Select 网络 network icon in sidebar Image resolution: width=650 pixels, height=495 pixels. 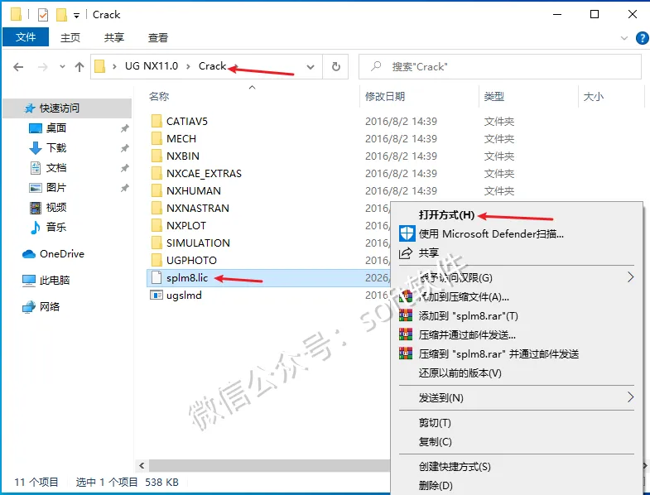tap(29, 307)
